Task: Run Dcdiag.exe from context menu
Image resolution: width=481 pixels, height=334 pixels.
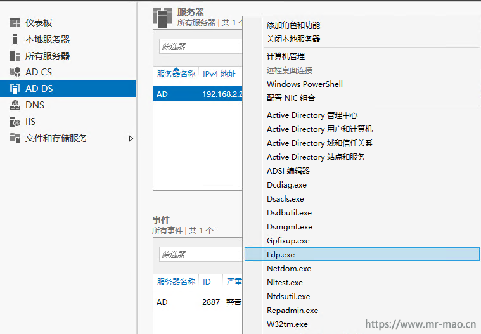Action: pos(286,185)
